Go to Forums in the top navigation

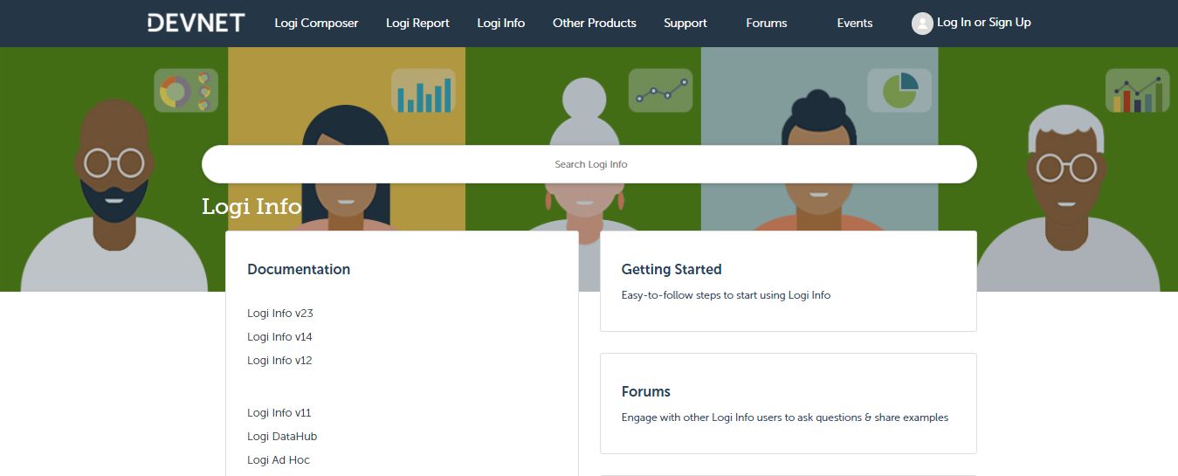(x=767, y=24)
